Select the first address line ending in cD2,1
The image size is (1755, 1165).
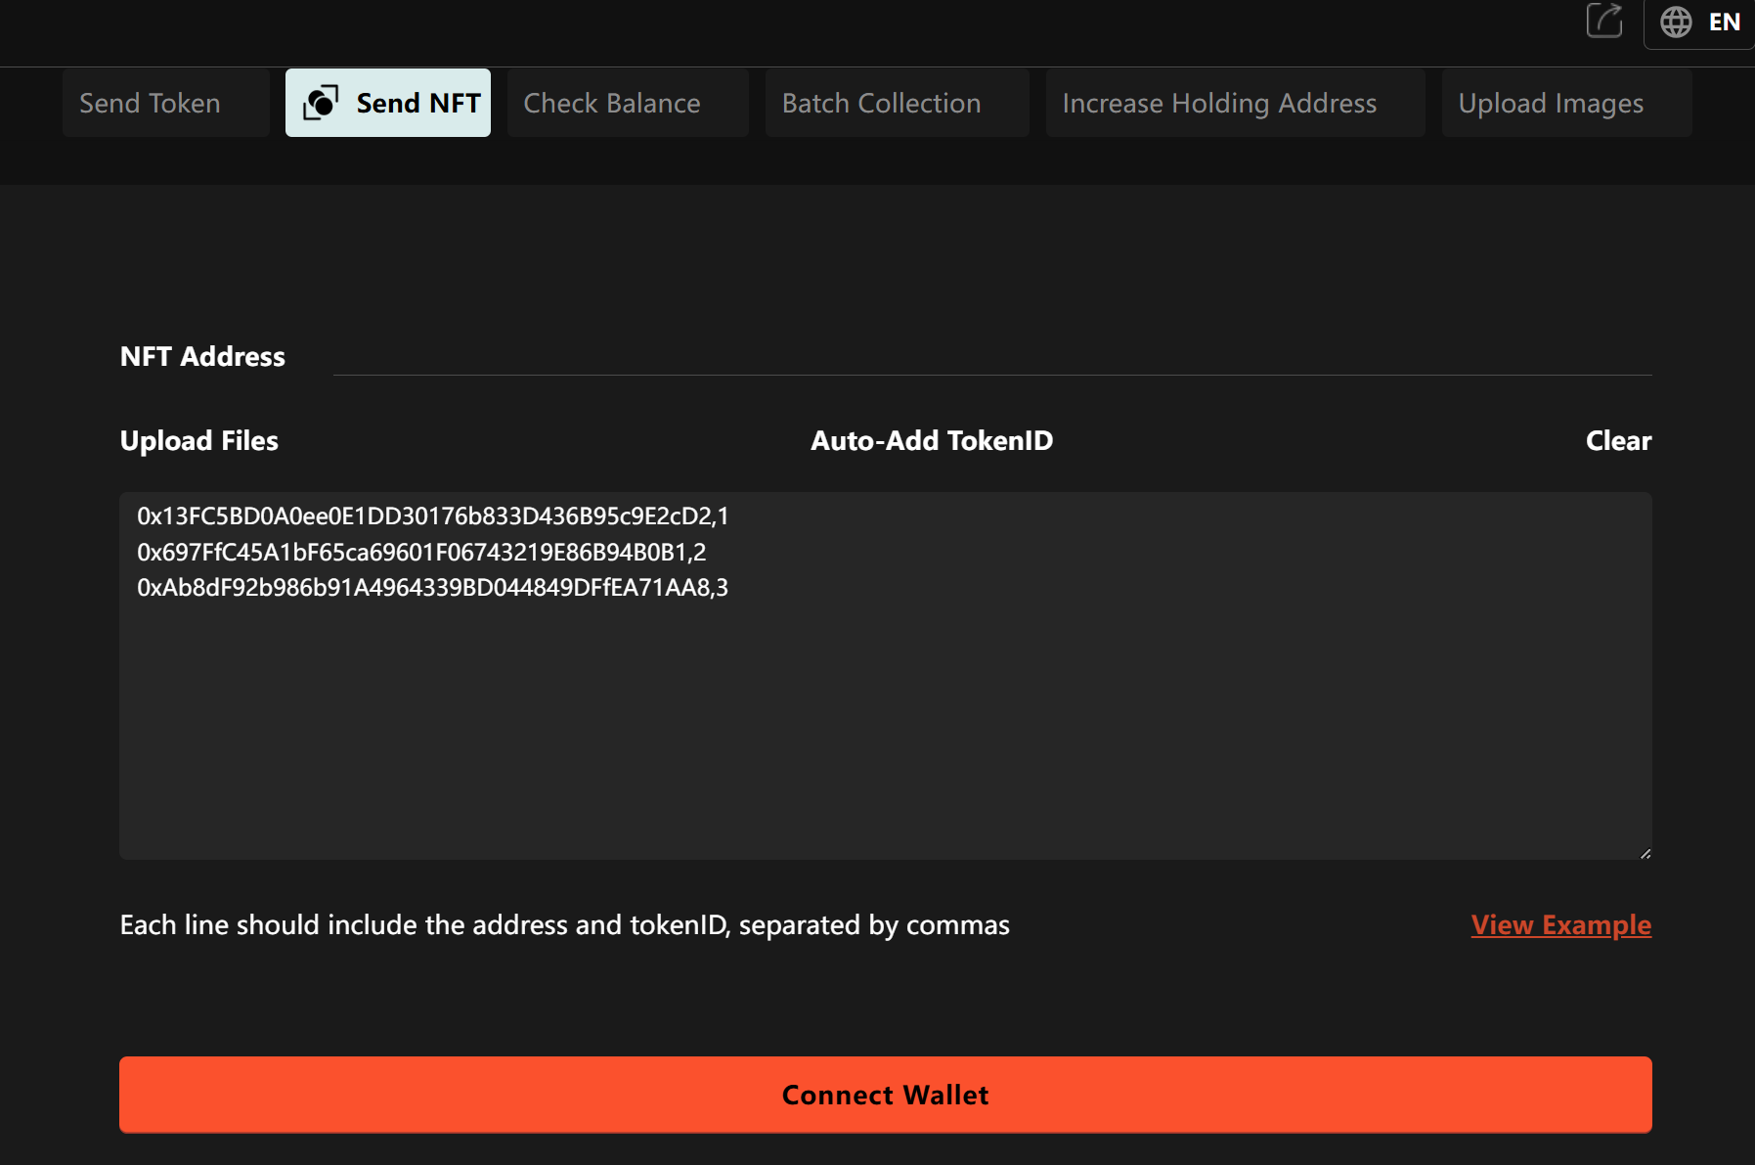tap(433, 516)
